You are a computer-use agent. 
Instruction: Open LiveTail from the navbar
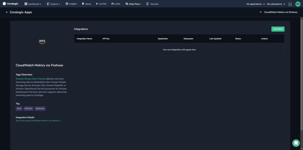tap(101, 4)
